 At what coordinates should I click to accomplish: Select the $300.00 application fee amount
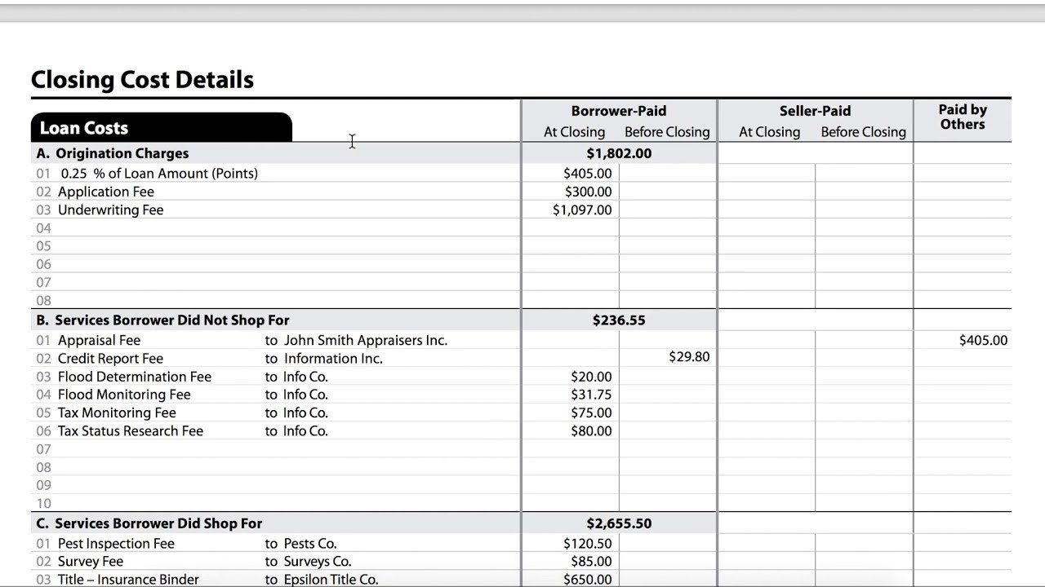(588, 192)
